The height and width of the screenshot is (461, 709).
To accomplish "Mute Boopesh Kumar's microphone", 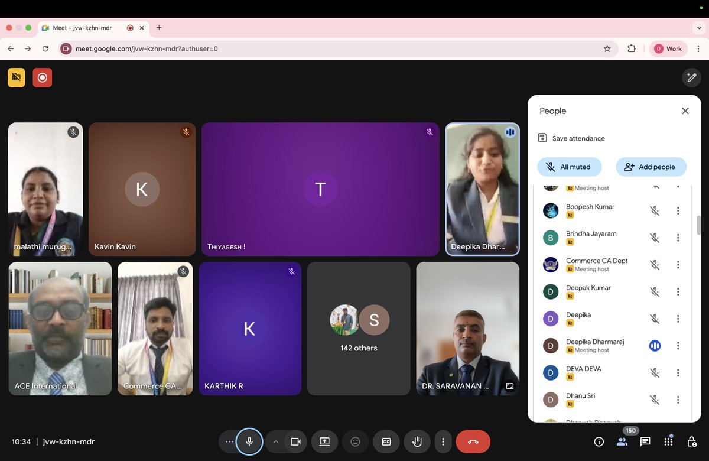I will [x=655, y=211].
